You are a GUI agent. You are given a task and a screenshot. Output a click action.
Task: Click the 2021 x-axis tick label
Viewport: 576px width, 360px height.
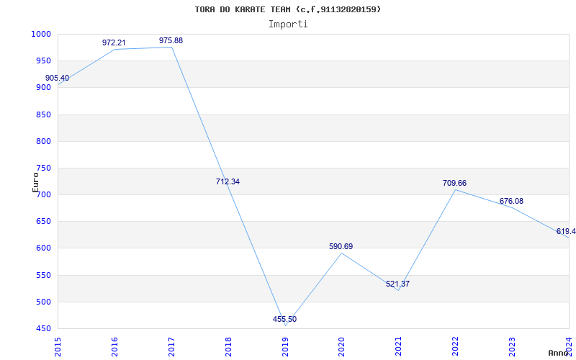(x=399, y=346)
